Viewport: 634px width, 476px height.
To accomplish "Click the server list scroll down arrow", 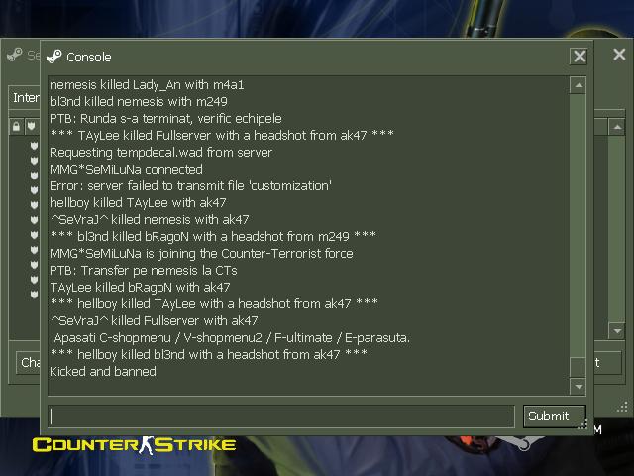I will point(617,330).
